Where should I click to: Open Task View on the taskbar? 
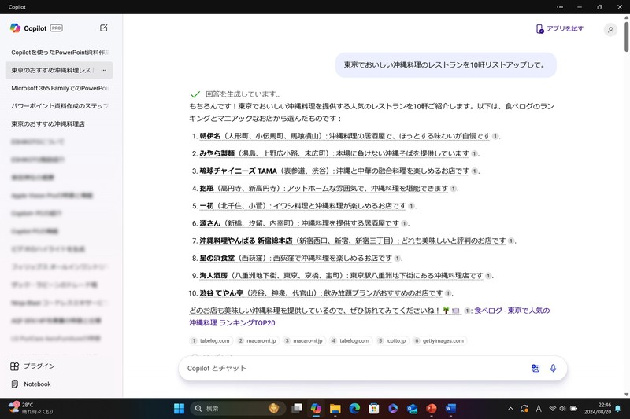tap(297, 409)
